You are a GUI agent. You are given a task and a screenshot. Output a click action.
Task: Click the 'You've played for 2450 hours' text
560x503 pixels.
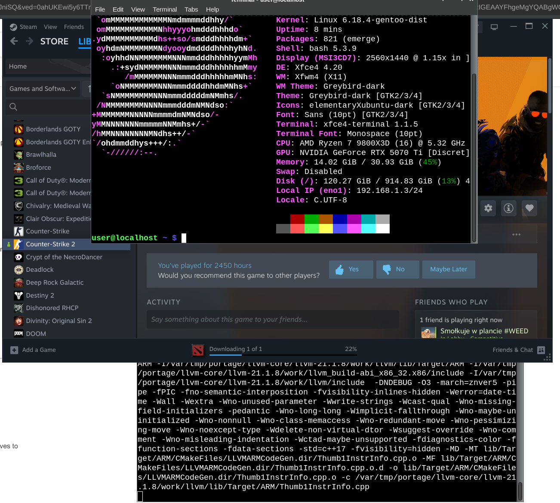point(205,266)
